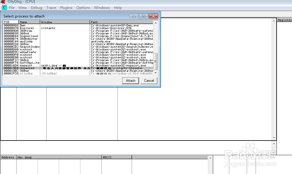Click process list scroll up arrow
Viewport: 292px width, 174px height.
[x=156, y=23]
